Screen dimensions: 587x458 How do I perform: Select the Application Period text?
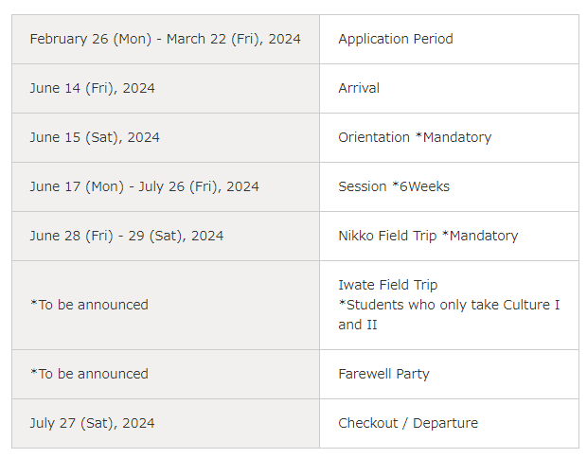coord(395,39)
